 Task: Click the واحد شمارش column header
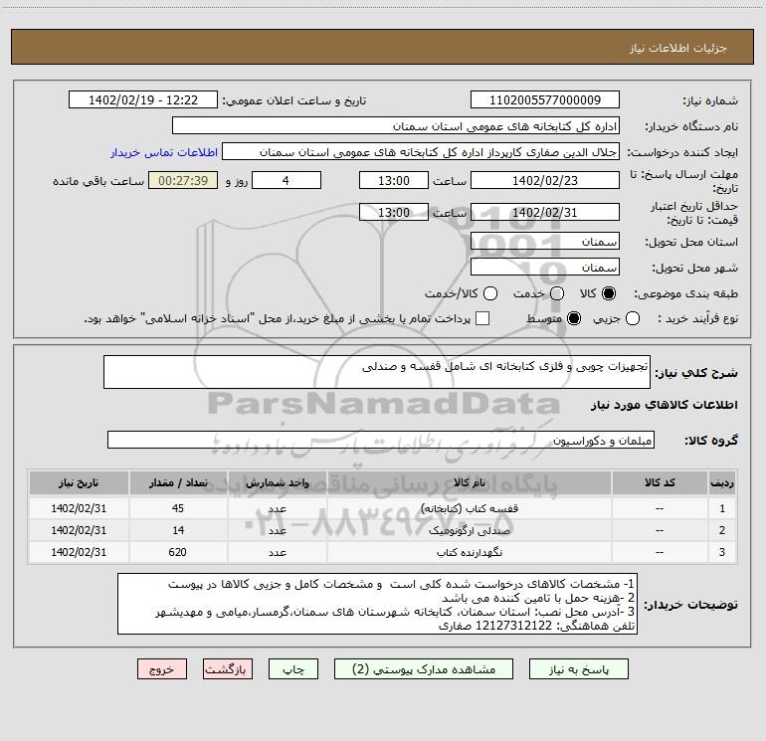(277, 482)
